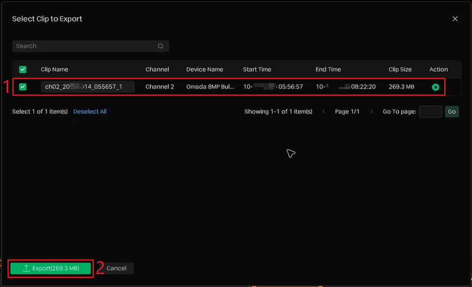Click the Select Clip to Export title
Image resolution: width=472 pixels, height=287 pixels.
(x=47, y=19)
